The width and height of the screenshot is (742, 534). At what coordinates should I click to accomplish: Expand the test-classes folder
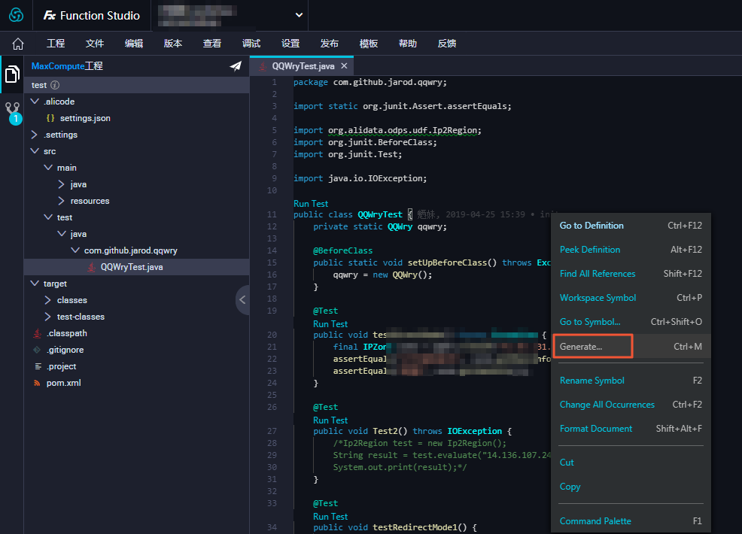[x=47, y=317]
